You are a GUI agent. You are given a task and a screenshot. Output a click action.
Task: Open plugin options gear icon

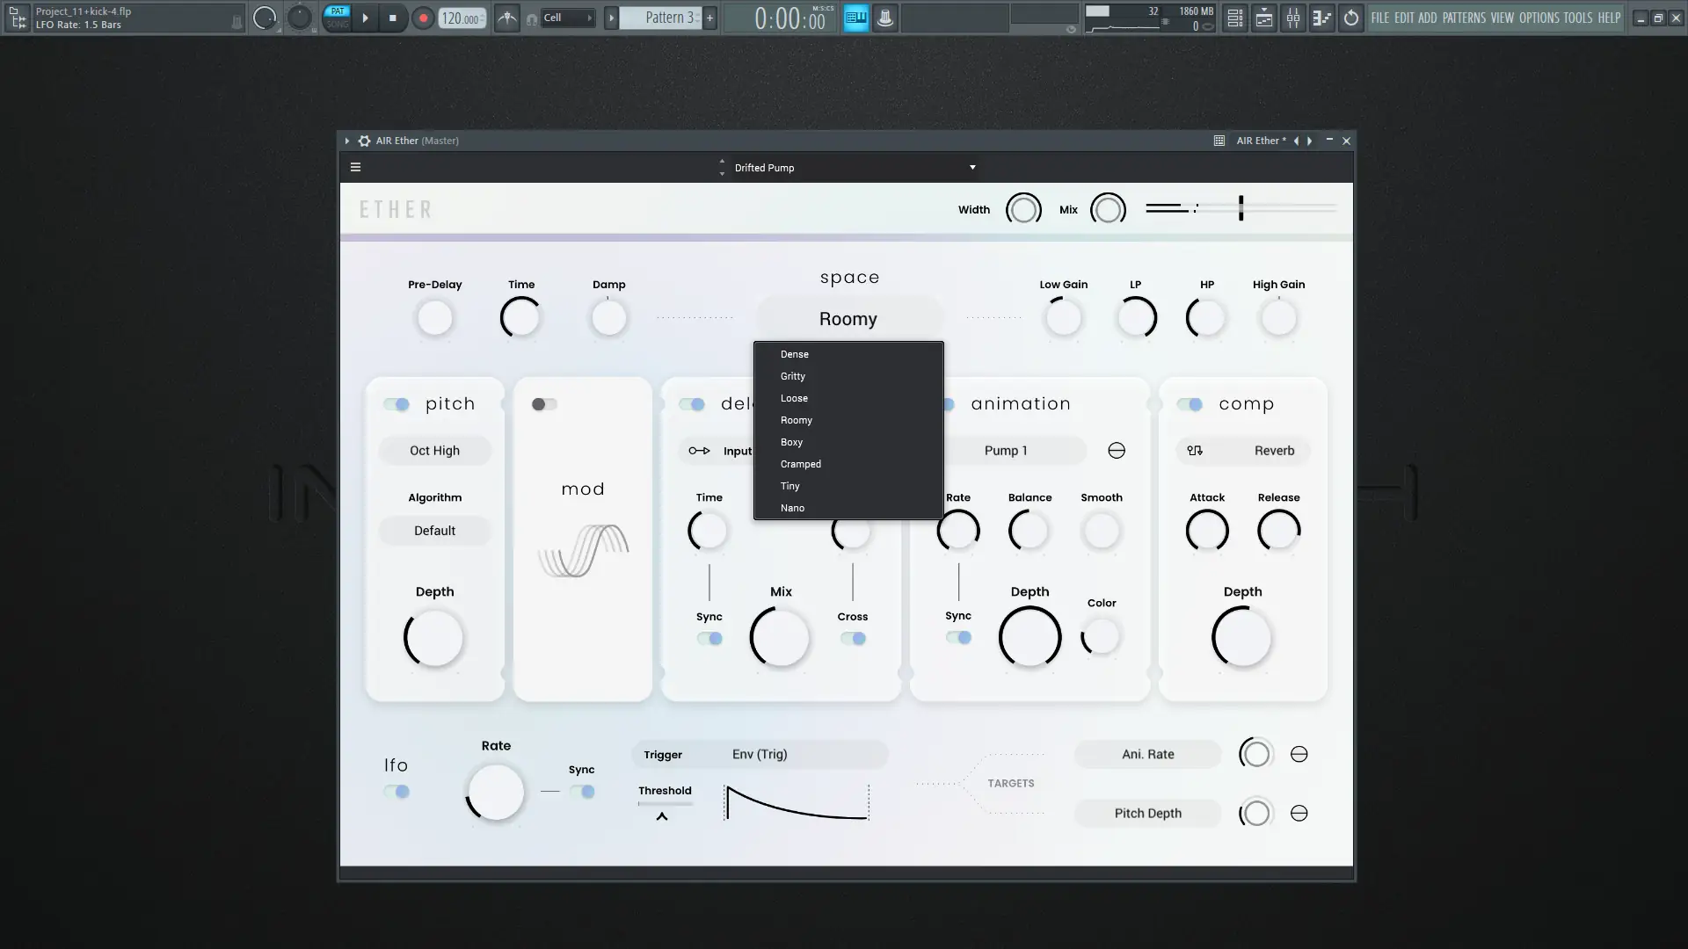(364, 141)
